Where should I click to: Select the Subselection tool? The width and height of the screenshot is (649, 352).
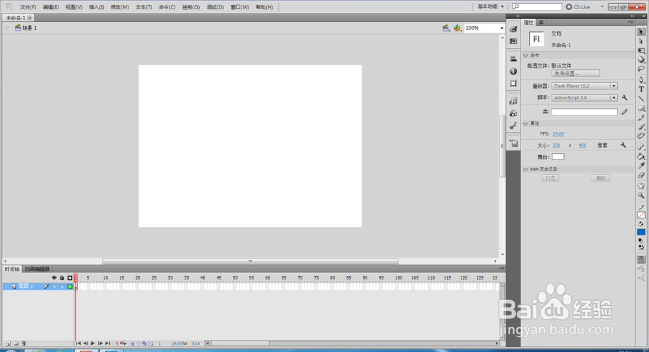pyautogui.click(x=641, y=41)
